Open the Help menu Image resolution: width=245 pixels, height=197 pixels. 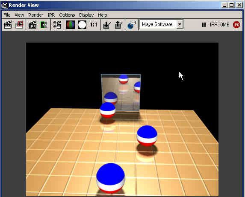(103, 15)
